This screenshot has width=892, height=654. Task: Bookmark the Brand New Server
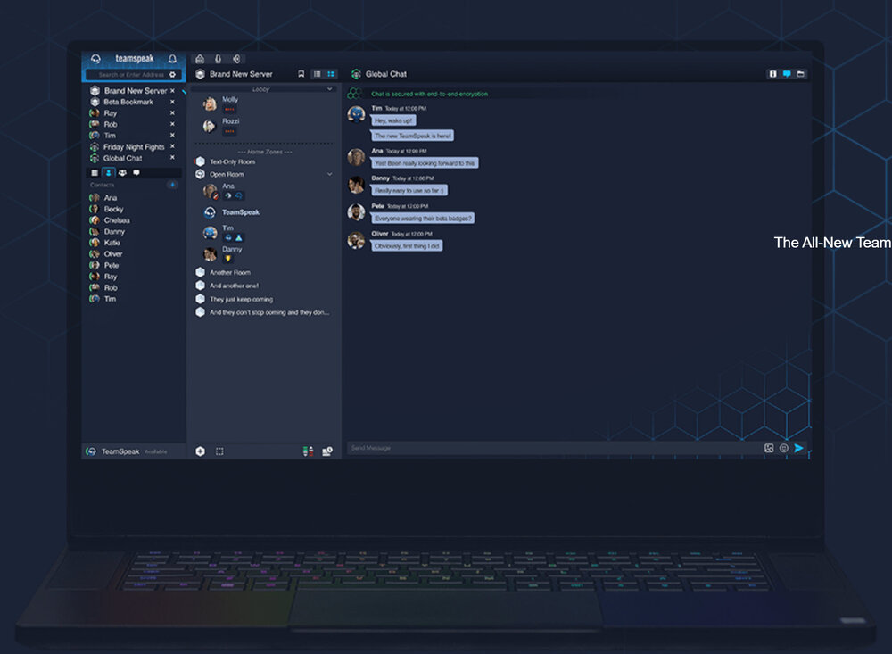click(x=301, y=74)
